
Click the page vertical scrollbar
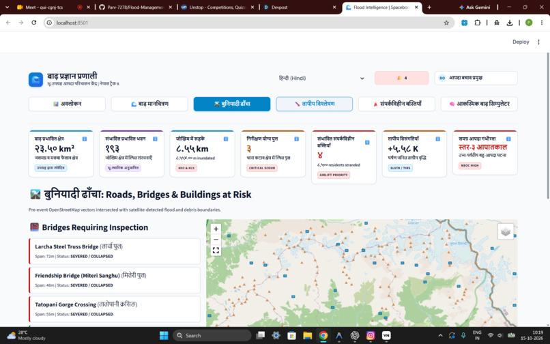pyautogui.click(x=548, y=126)
